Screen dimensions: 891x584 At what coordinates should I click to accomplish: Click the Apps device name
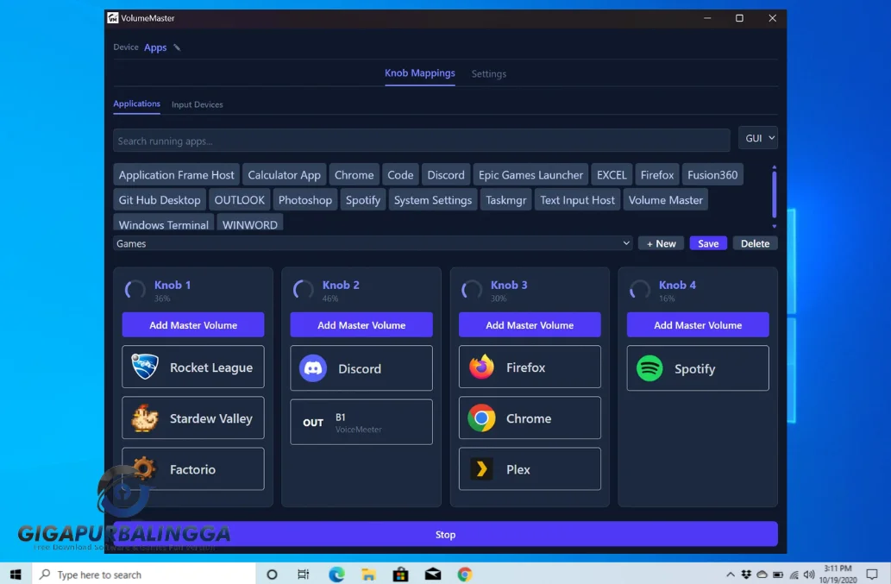(x=155, y=47)
